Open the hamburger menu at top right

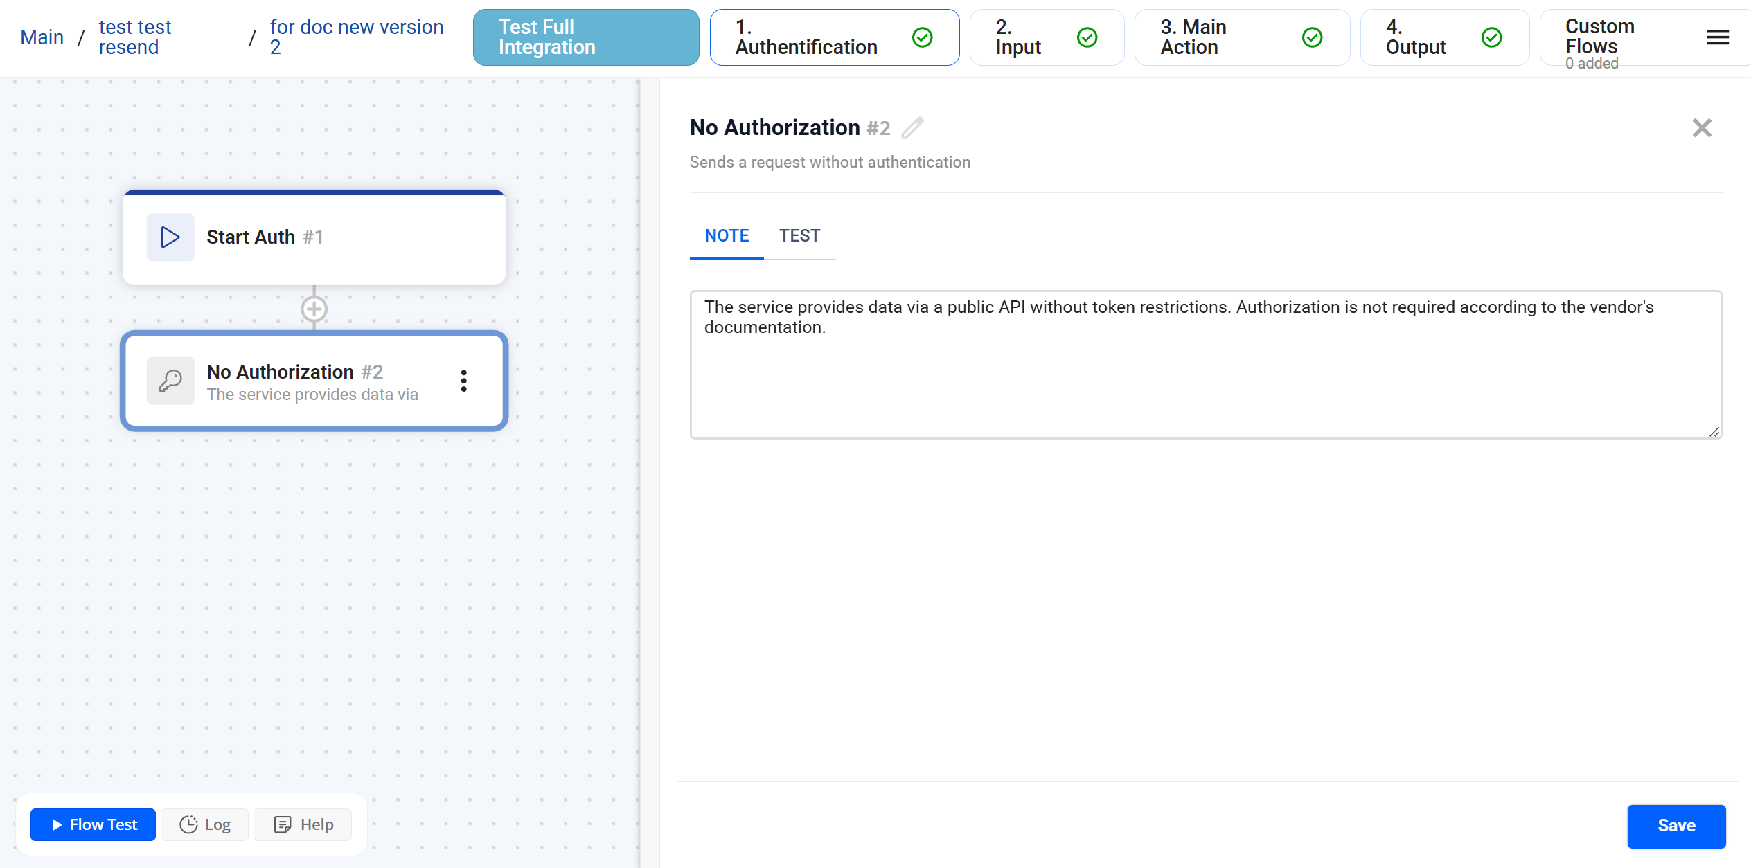[x=1717, y=37]
